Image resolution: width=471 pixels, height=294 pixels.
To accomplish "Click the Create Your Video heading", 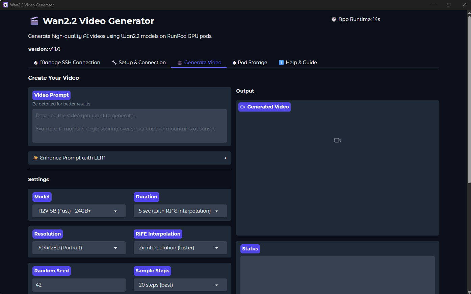I will point(54,78).
